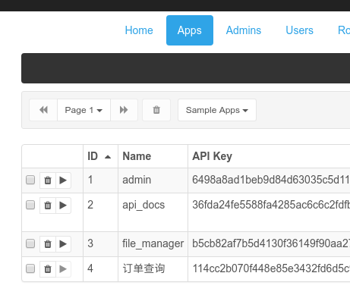Click the API key starting with 36fda24f
Image resolution: width=350 pixels, height=295 pixels.
click(271, 205)
